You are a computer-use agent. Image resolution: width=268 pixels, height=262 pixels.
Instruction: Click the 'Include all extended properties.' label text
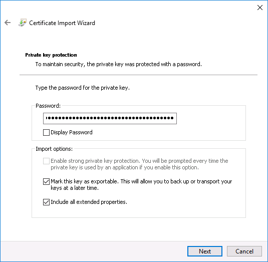point(89,202)
